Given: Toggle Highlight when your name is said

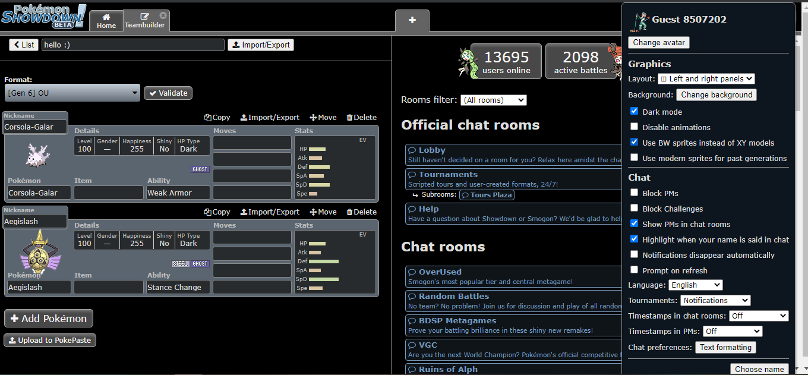Looking at the screenshot, I should pyautogui.click(x=634, y=239).
